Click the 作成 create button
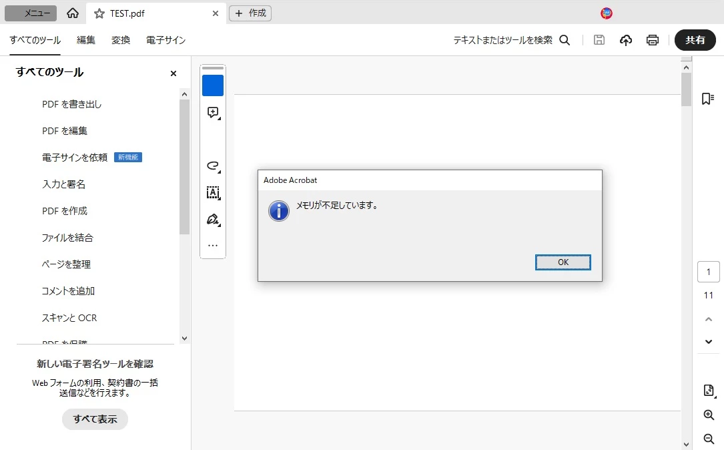This screenshot has height=450, width=724. (250, 13)
